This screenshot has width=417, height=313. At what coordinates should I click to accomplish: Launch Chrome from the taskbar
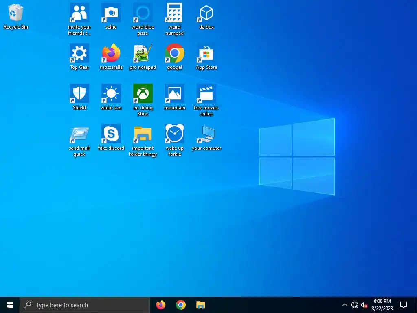click(181, 305)
